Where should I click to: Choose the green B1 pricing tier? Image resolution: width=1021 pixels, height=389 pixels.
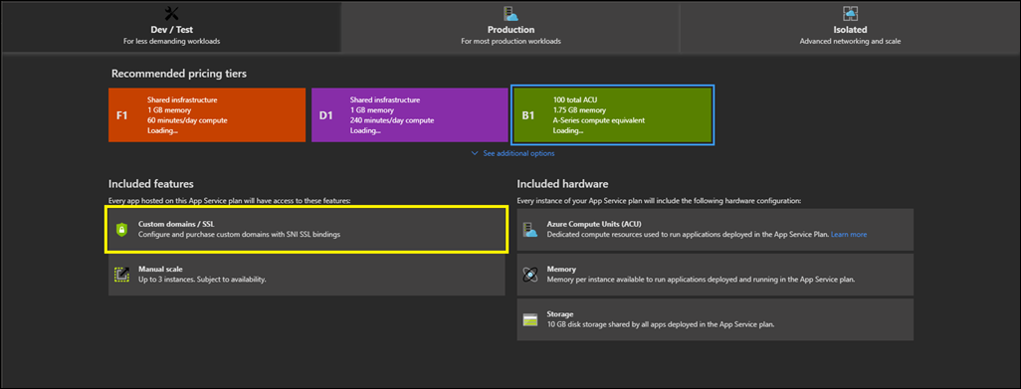[613, 115]
